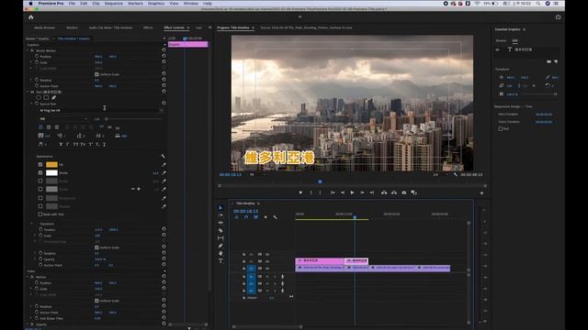Open Comparison View in Program monitor
Viewport: 588px width, 330px height.
[414, 192]
